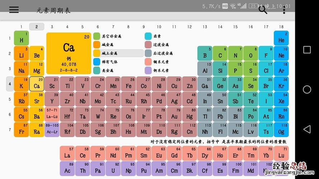Toggle the 碱土金属 category filter
The height and width of the screenshot is (179, 319).
pos(118,53)
